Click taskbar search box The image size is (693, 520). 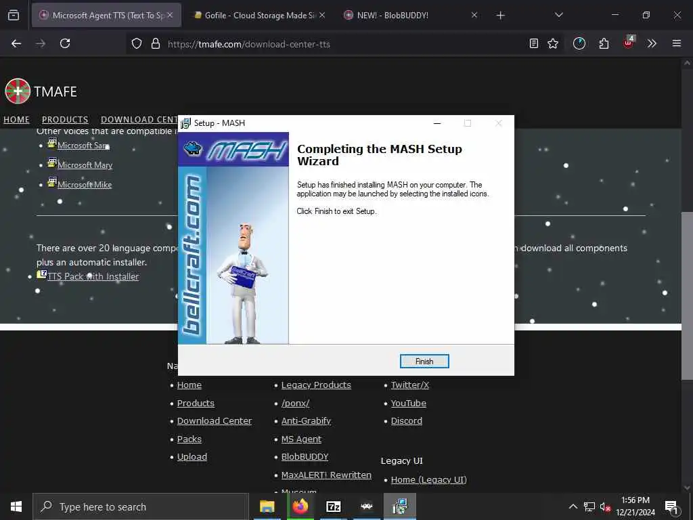click(141, 506)
